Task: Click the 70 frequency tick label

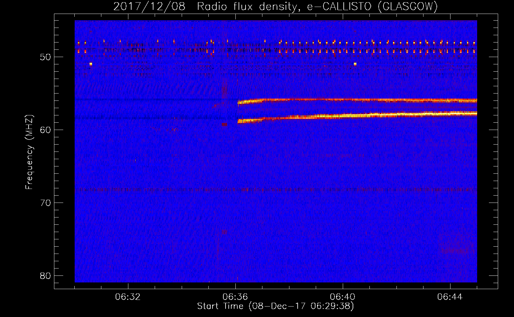Action: click(x=45, y=203)
